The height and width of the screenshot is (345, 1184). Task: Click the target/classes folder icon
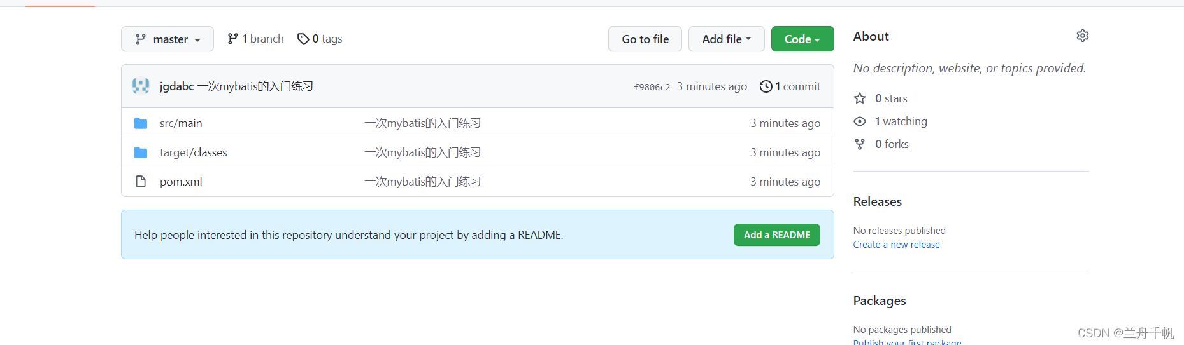(x=141, y=152)
